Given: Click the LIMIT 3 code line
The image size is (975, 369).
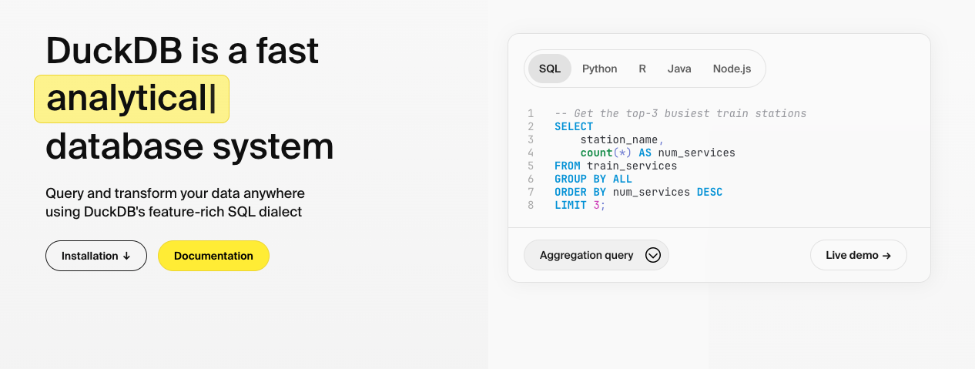Looking at the screenshot, I should click(x=580, y=205).
